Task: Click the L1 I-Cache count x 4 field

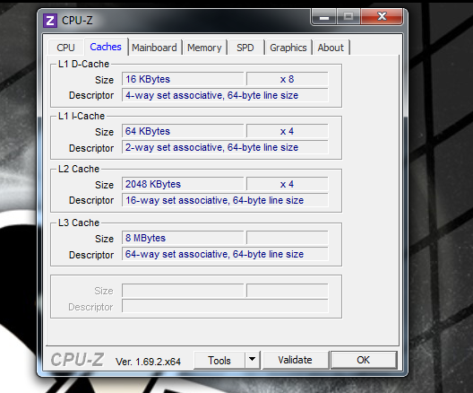Action: coord(288,131)
